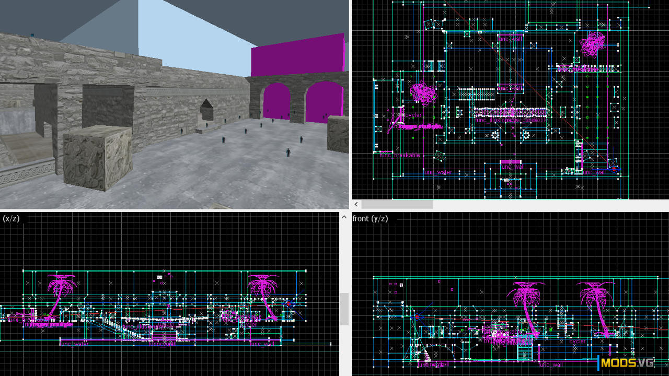Image resolution: width=669 pixels, height=376 pixels.
Task: Click the MODS.VG logo watermark
Action: click(627, 363)
